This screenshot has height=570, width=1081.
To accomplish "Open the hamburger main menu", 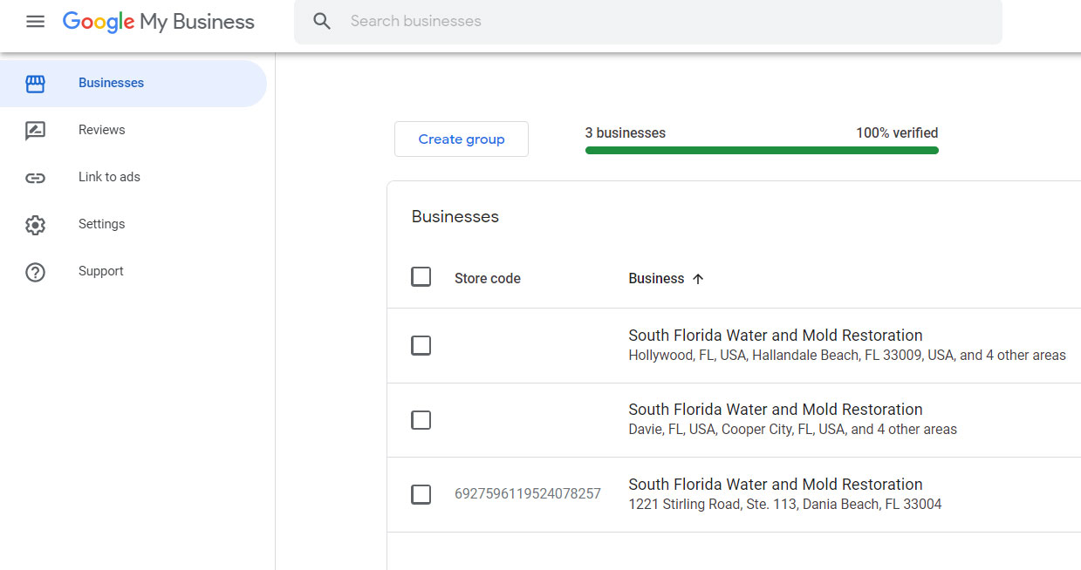I will 35,22.
